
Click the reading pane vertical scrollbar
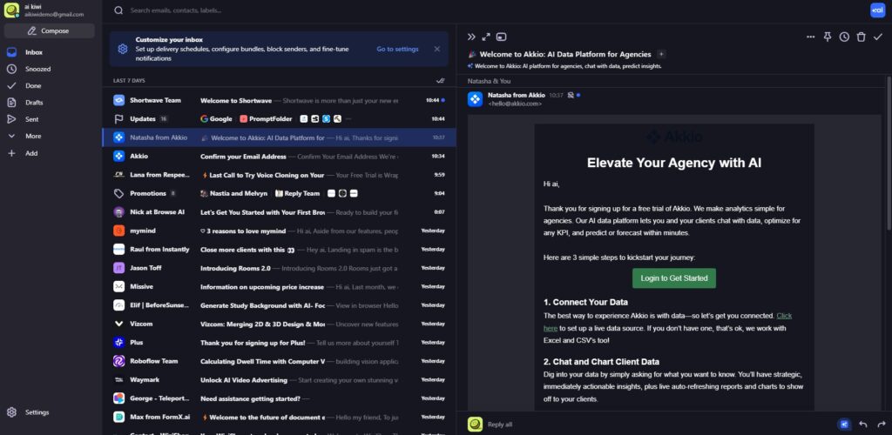[889, 153]
